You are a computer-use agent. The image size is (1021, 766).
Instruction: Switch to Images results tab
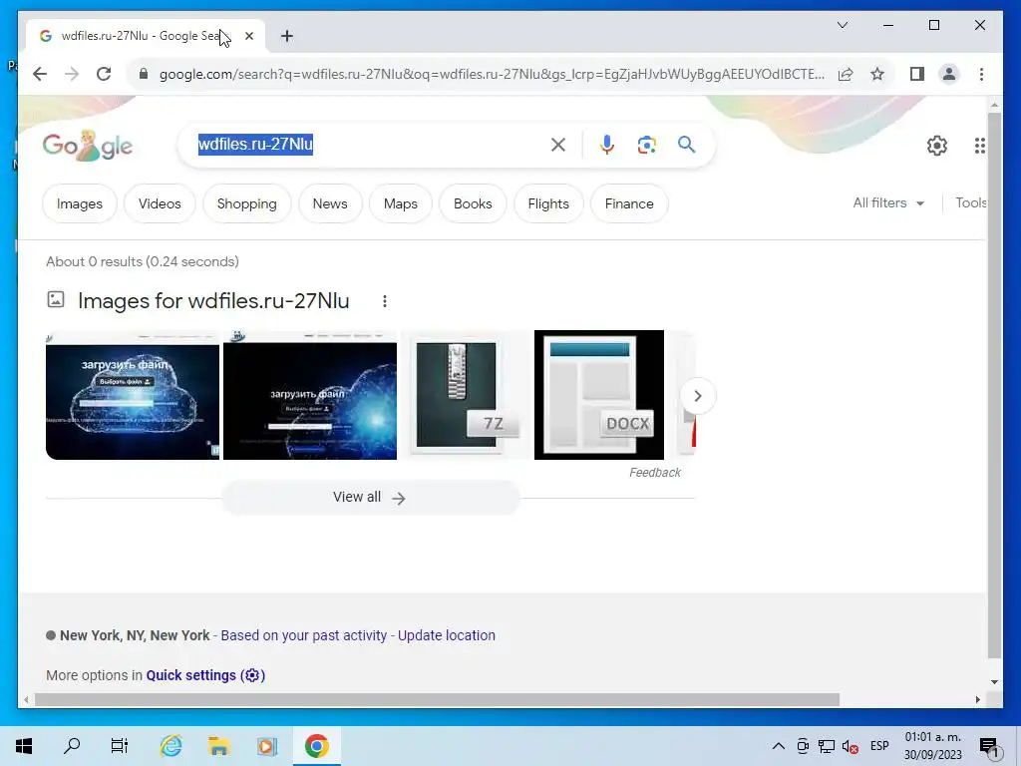[x=80, y=203]
